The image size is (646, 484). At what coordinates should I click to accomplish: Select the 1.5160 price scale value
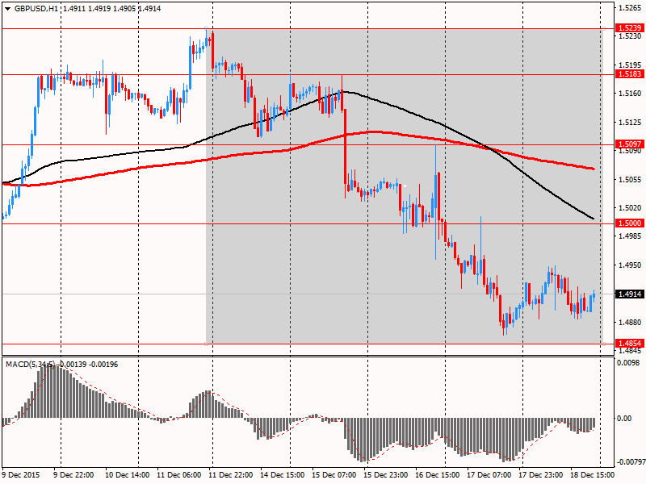631,94
